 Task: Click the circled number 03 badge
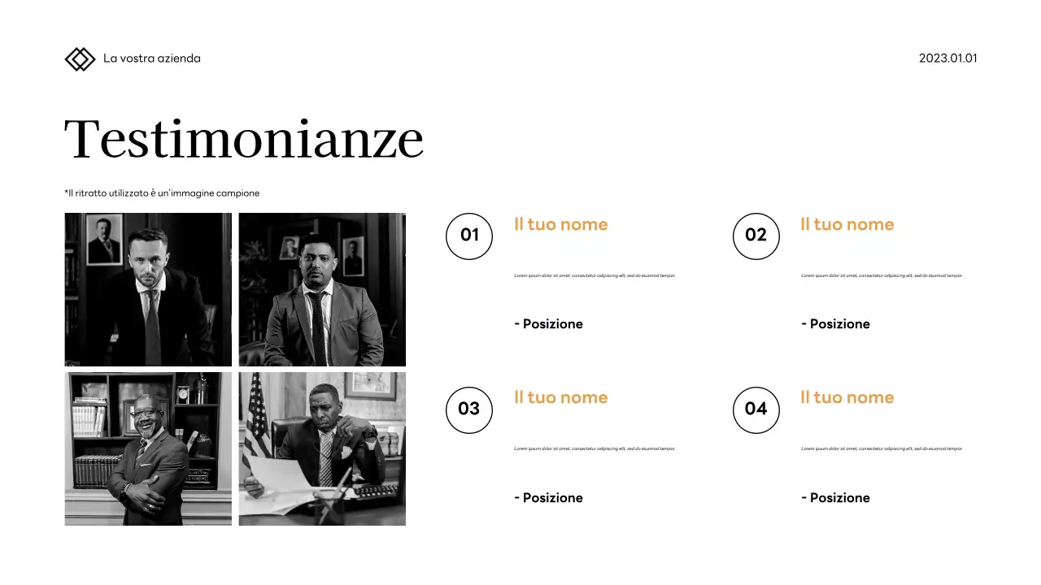click(469, 409)
